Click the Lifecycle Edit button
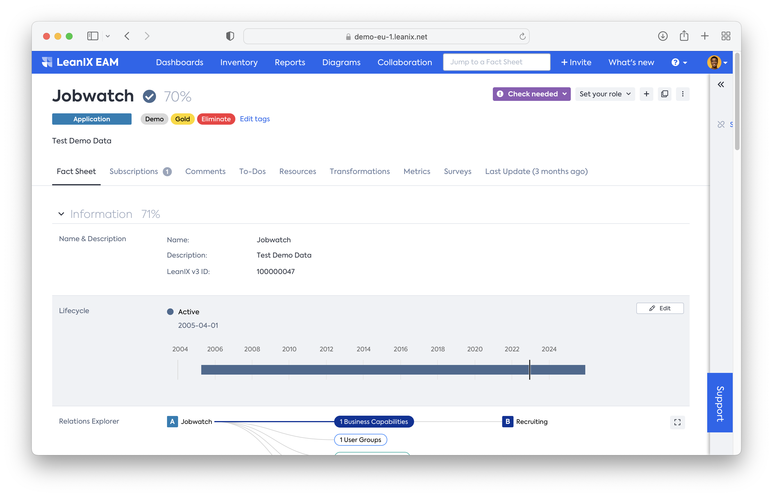Viewport: 773px width, 497px height. pyautogui.click(x=660, y=308)
